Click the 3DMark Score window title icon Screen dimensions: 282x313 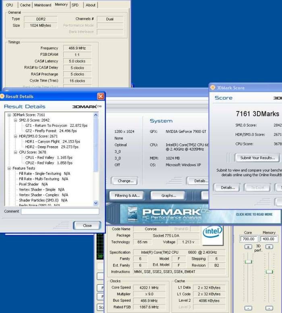pos(213,88)
